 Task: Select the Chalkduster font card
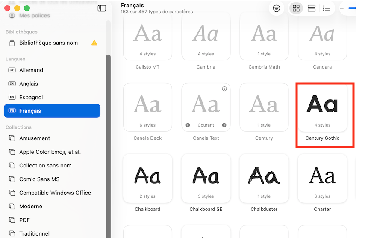(x=264, y=179)
